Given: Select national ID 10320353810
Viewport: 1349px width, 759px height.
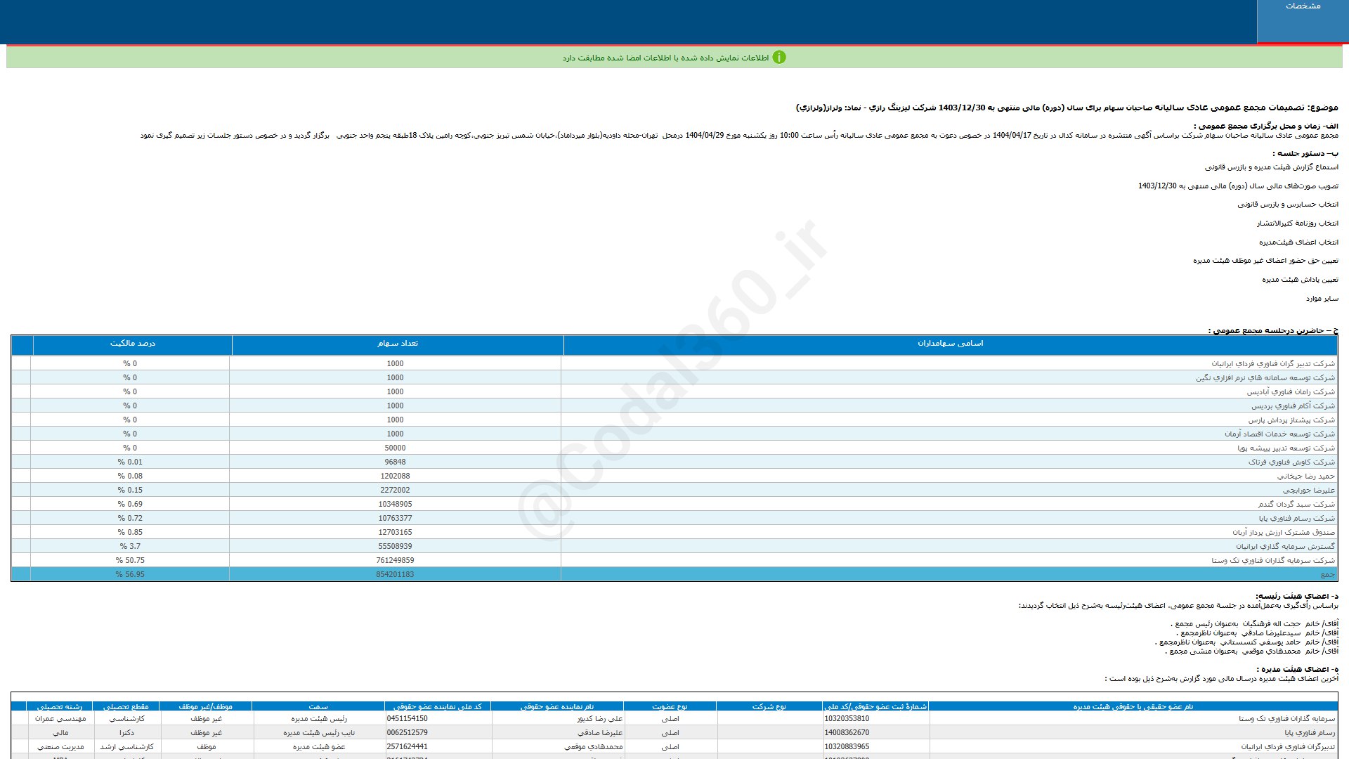Looking at the screenshot, I should coord(847,719).
